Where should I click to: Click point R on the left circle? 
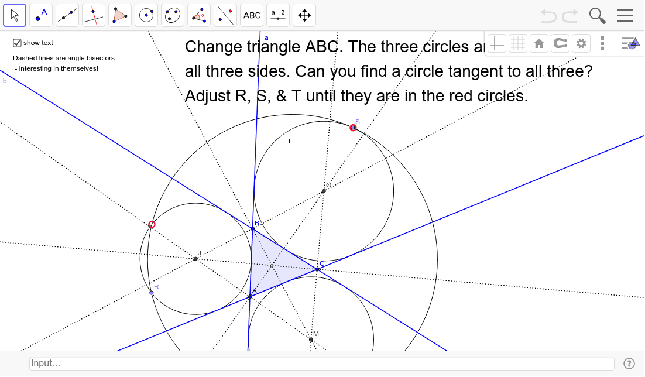click(x=152, y=293)
